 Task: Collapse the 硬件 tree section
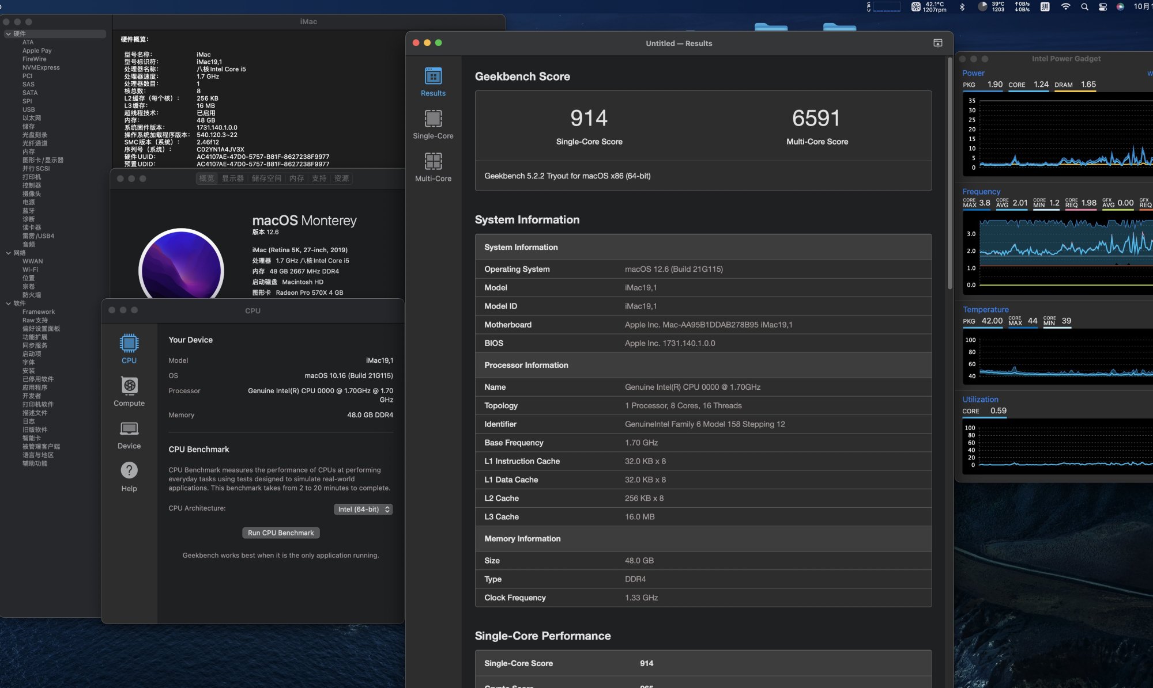[8, 34]
